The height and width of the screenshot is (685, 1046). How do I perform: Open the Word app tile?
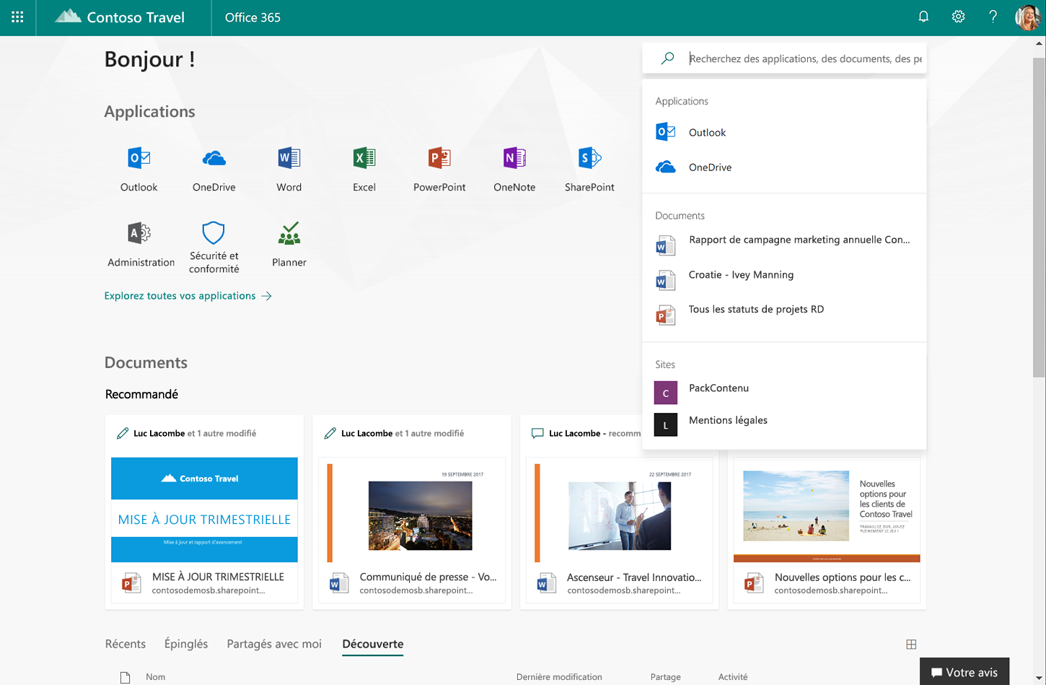pos(289,169)
